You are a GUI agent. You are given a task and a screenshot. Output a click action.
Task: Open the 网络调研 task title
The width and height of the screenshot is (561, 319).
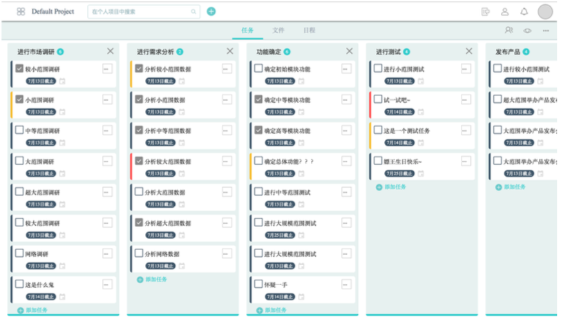pos(37,254)
